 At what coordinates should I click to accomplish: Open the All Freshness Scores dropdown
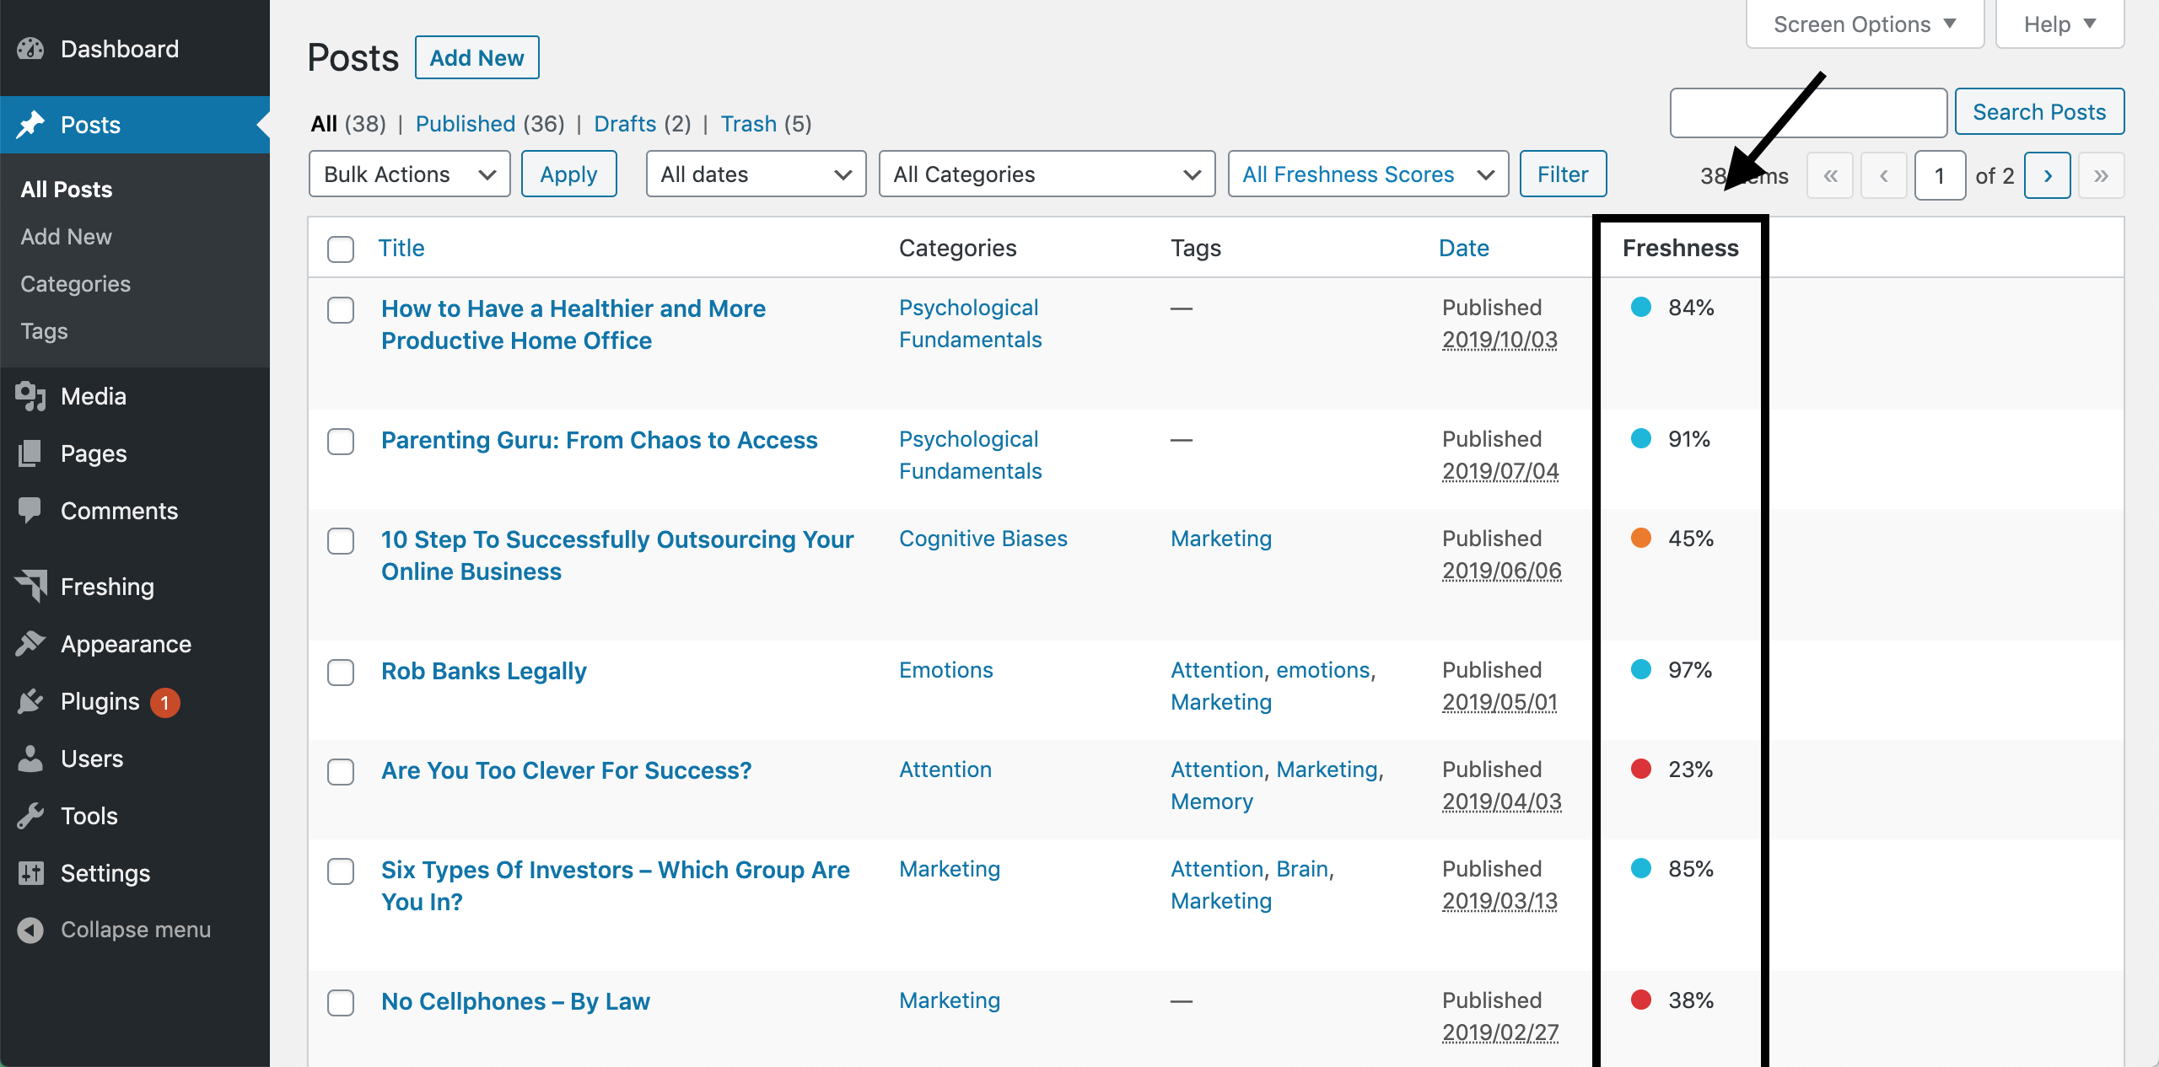pyautogui.click(x=1367, y=174)
